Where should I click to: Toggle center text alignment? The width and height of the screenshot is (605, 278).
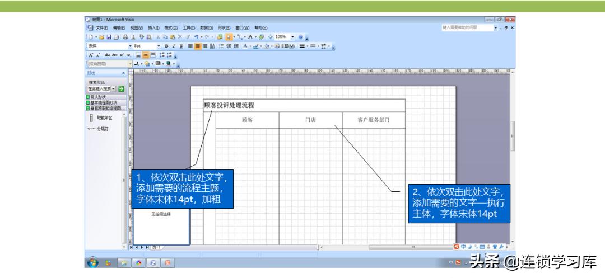pos(198,46)
